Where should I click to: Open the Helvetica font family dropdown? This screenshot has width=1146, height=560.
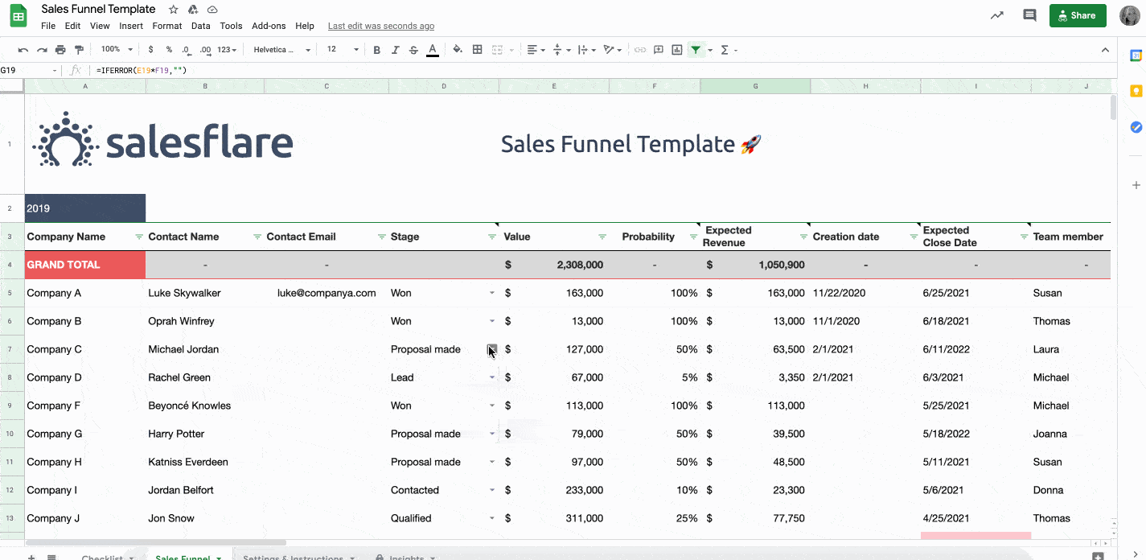[281, 50]
